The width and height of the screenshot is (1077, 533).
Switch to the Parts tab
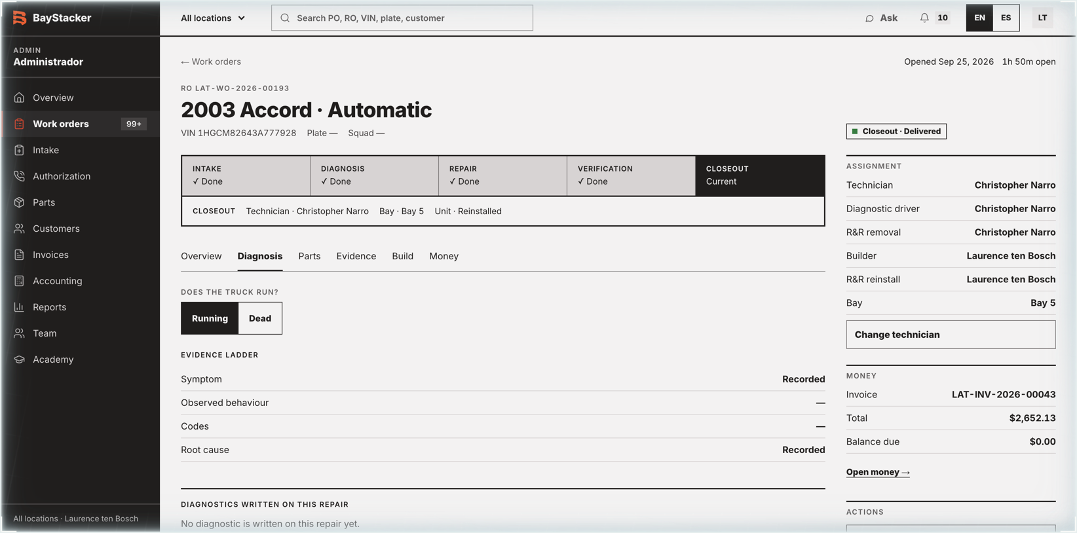(x=309, y=256)
